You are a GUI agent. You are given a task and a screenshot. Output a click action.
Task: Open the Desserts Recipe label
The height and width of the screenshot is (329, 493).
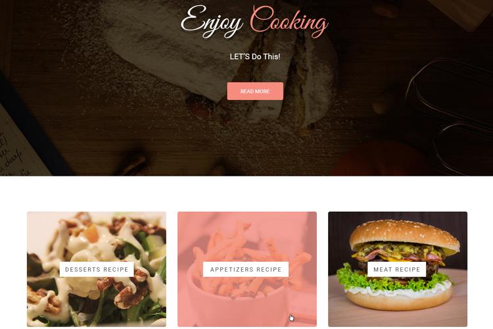click(x=97, y=270)
